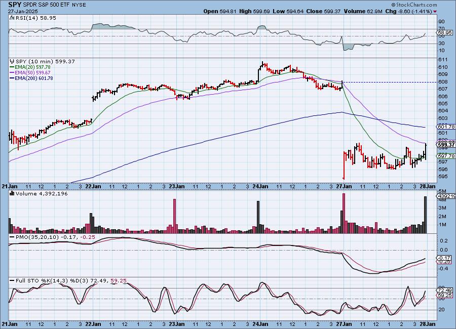456x329 pixels.
Task: Click the 59.25 tag on the stochastic axis
Action: [x=445, y=295]
